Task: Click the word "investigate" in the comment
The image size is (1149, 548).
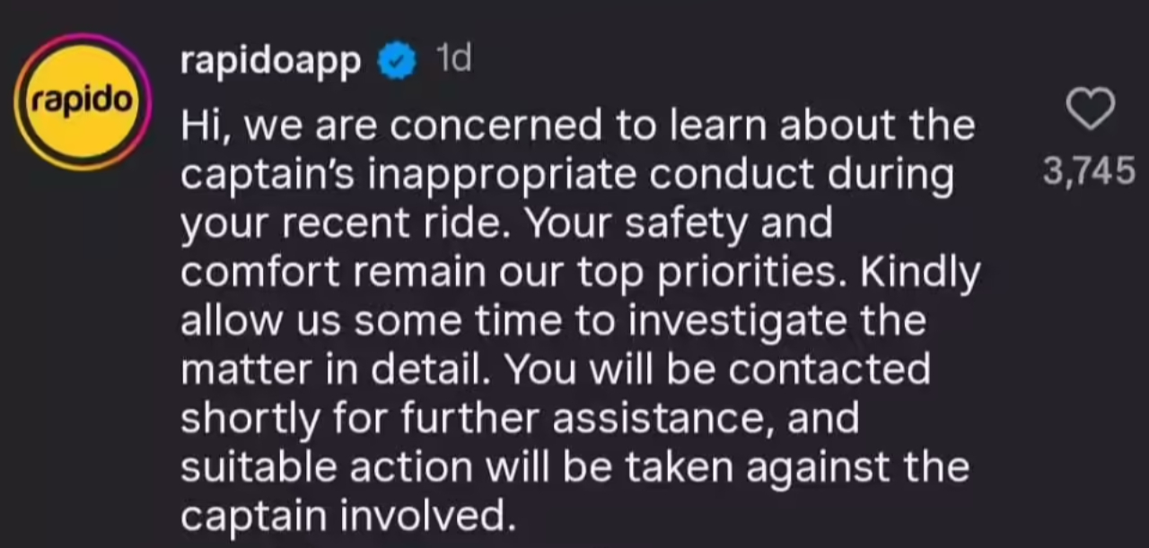Action: point(736,322)
